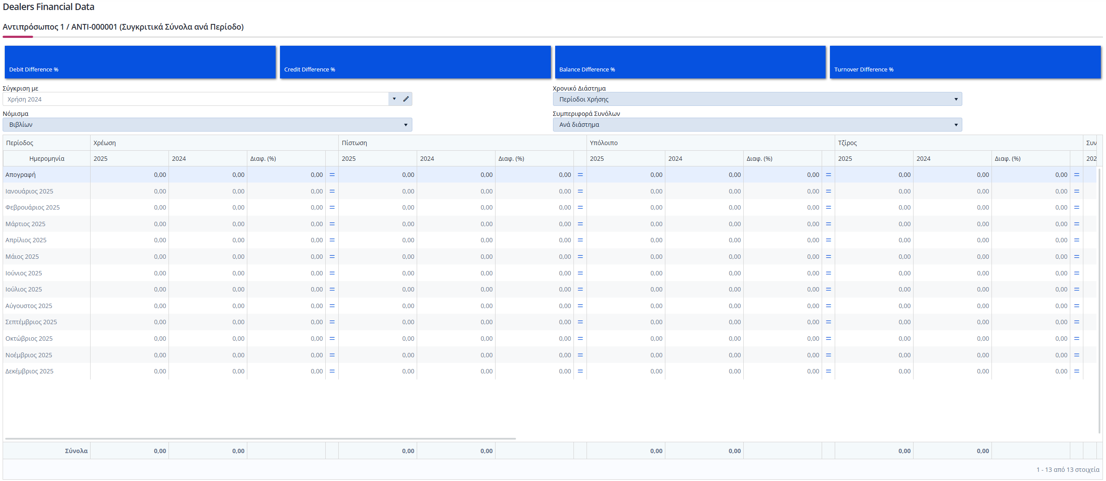Click the Χρέωση equals icon in Απογραφή row
Image resolution: width=1106 pixels, height=481 pixels.
(x=332, y=175)
